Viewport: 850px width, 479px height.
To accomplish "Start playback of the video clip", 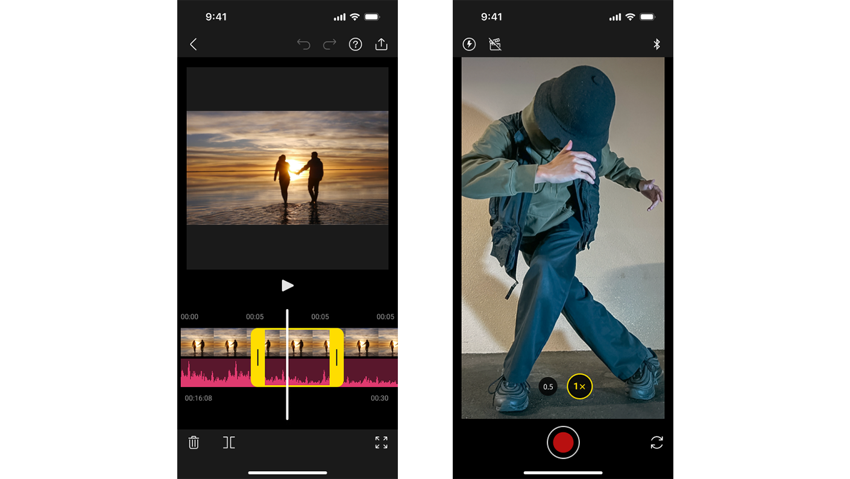I will (288, 285).
